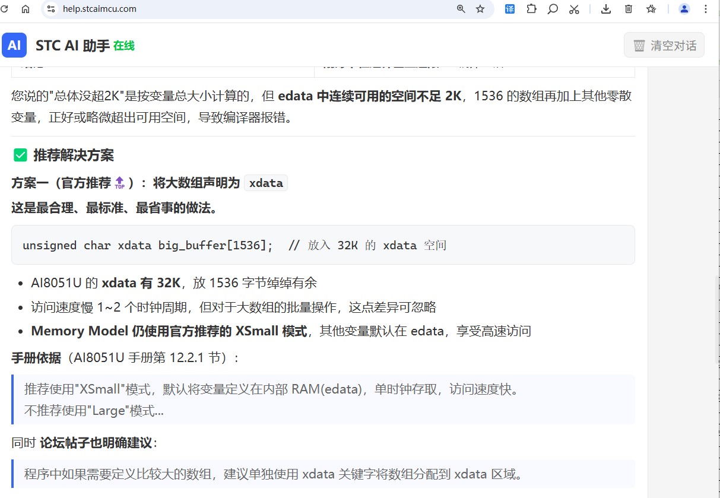Viewport: 720px width, 498px height.
Task: Click the quote 程序中如果需要定义比较大的数组
Action: [x=273, y=474]
